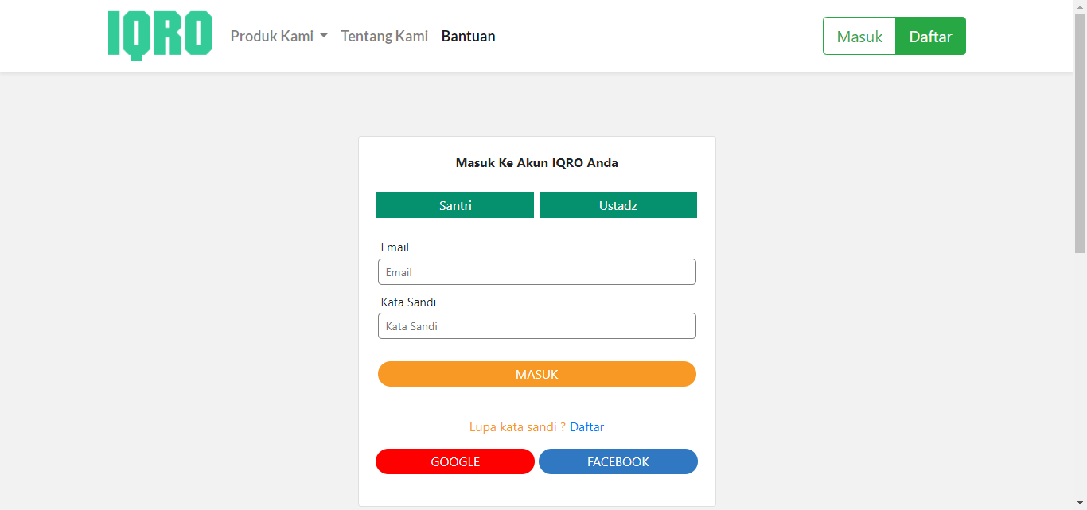
Task: Open the Tentang Kami page
Action: [384, 37]
